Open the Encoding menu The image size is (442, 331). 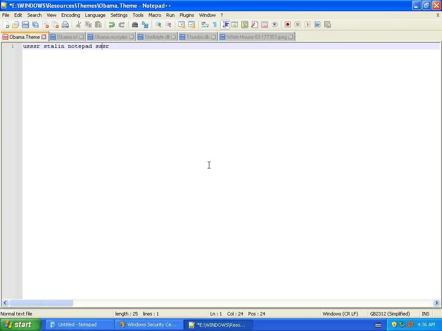tap(70, 15)
